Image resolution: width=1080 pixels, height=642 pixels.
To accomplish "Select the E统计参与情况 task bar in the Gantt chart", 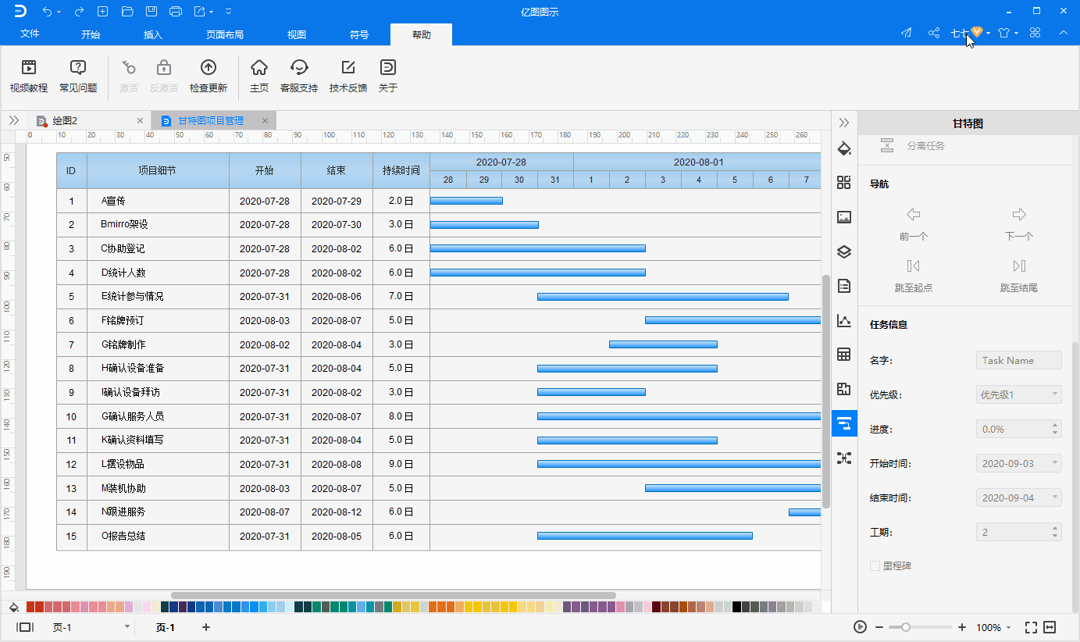I will point(662,297).
